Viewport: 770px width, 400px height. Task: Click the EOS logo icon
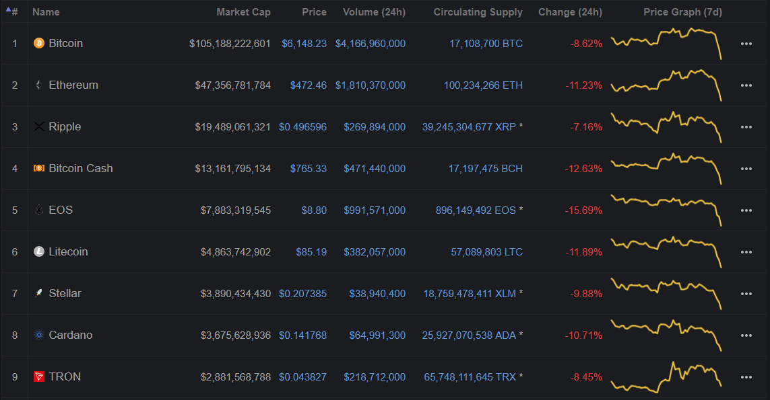[39, 210]
